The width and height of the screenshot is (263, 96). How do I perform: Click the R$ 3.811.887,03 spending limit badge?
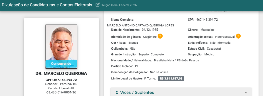click(171, 78)
